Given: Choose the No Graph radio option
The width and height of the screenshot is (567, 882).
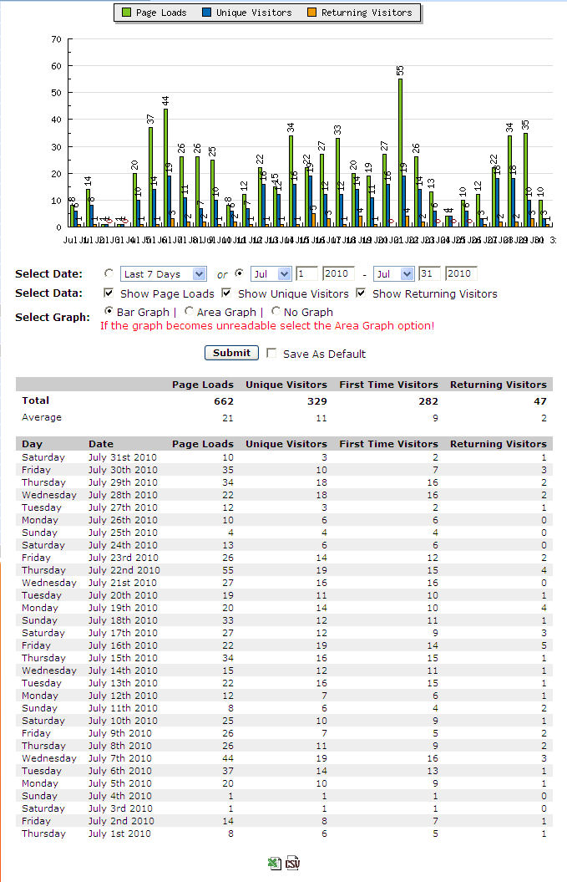Looking at the screenshot, I should click(276, 311).
